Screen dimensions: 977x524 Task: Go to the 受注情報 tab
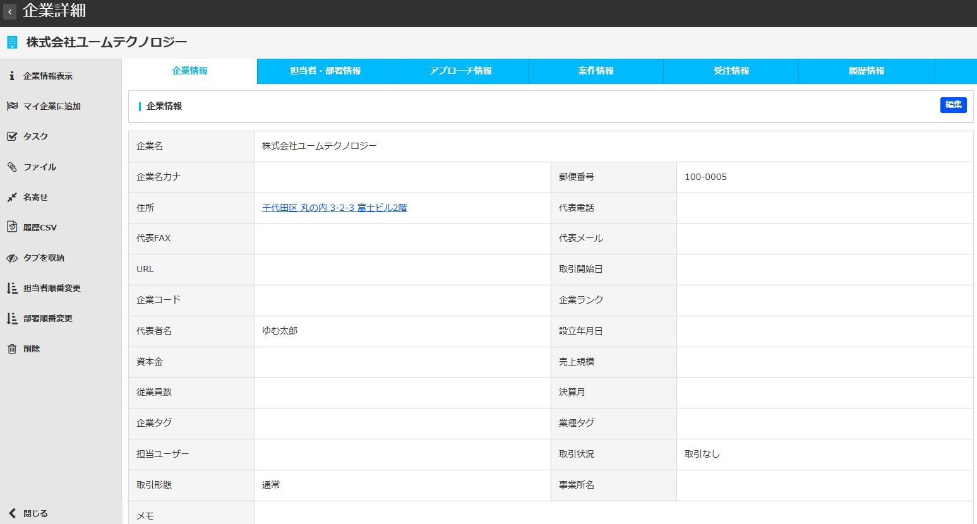(x=731, y=71)
